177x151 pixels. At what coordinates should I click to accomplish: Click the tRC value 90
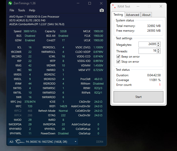(x=30, y=70)
